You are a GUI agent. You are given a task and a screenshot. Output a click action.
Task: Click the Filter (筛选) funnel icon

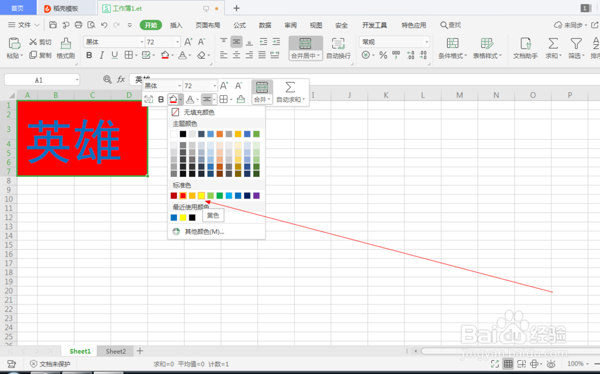576,43
